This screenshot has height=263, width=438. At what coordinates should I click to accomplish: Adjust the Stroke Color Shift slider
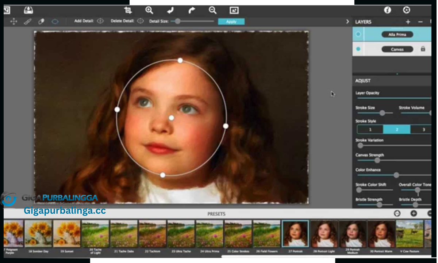click(x=359, y=190)
